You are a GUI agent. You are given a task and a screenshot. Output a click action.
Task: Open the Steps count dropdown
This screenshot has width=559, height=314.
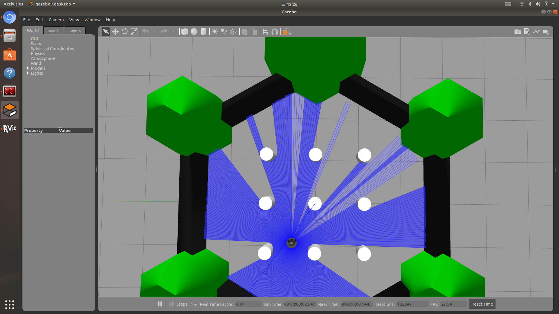tap(194, 304)
